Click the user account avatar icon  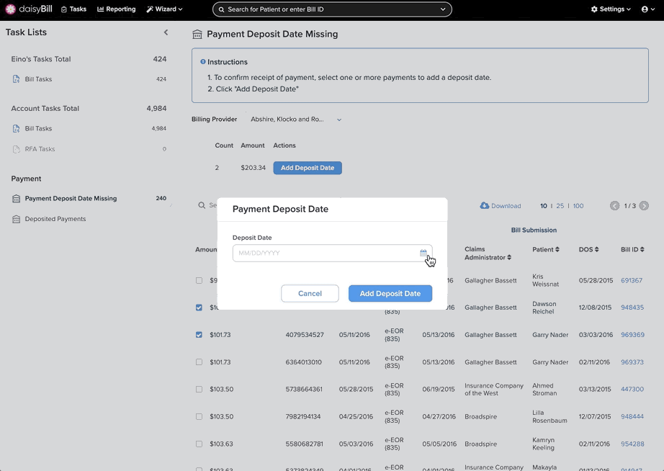(x=645, y=9)
